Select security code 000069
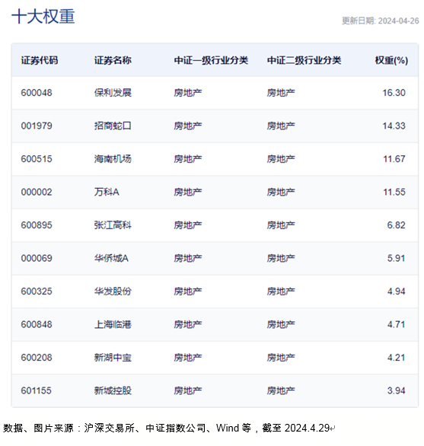 tap(37, 258)
